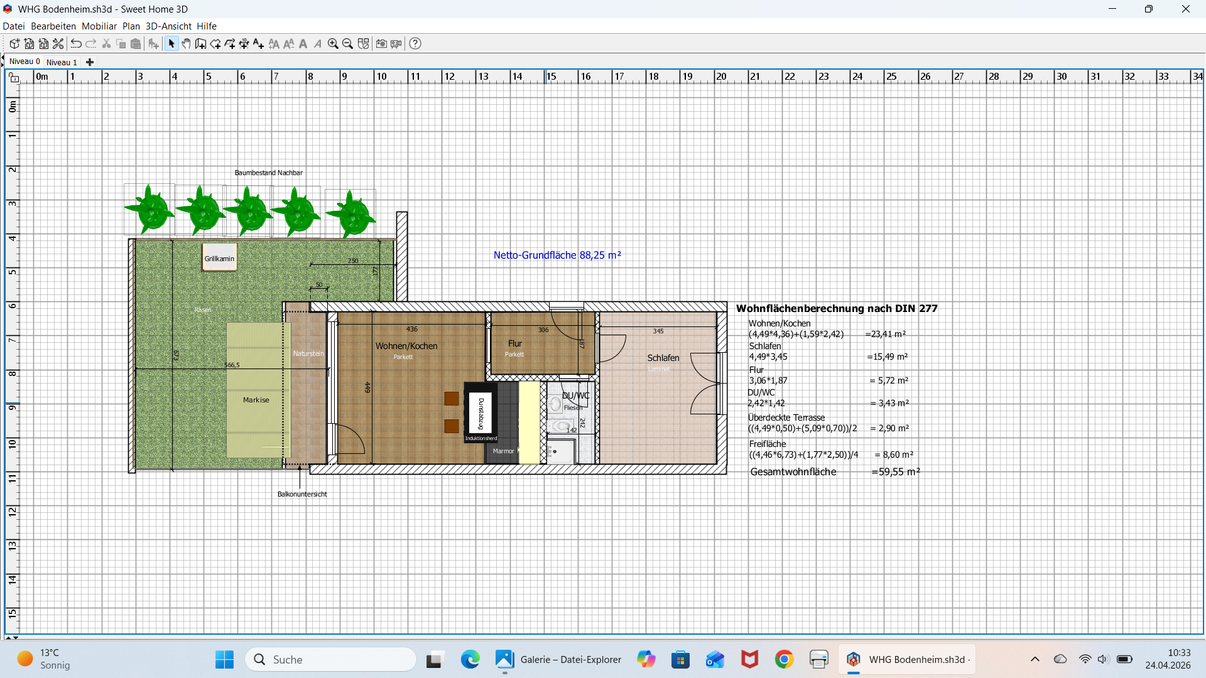
Task: Open the Mobiliar menu
Action: tap(99, 26)
